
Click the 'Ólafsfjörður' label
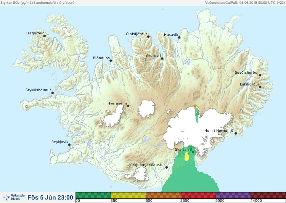click(x=137, y=34)
